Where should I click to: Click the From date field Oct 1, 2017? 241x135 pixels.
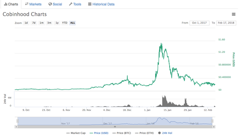coord(199,23)
